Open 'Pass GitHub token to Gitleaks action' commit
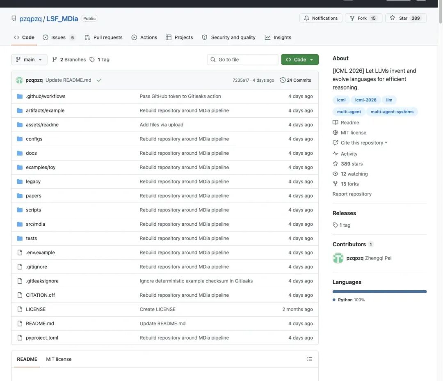This screenshot has width=443, height=381. coord(180,96)
